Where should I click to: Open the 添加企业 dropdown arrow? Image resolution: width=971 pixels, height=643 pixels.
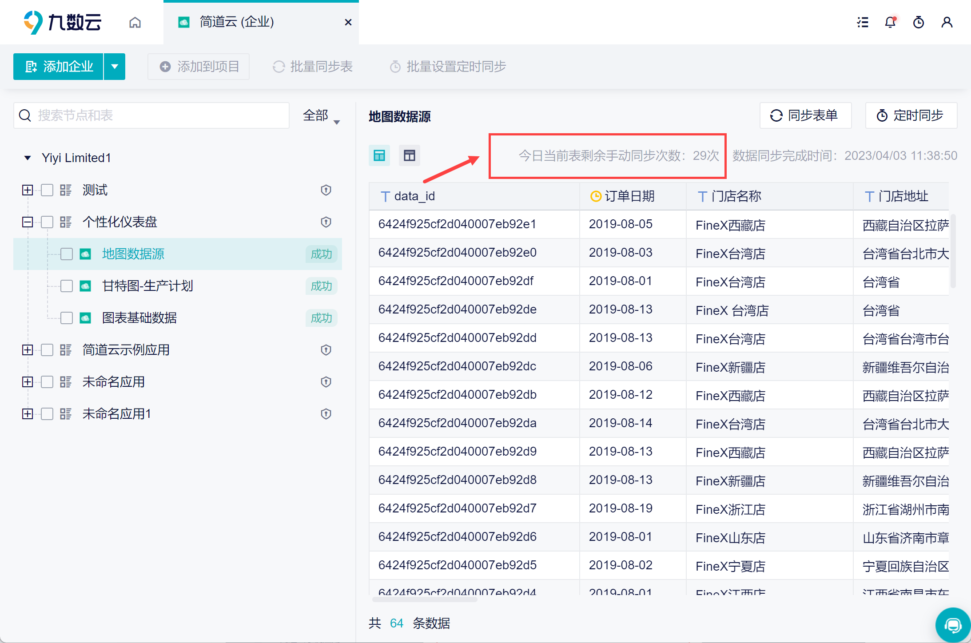pos(115,67)
